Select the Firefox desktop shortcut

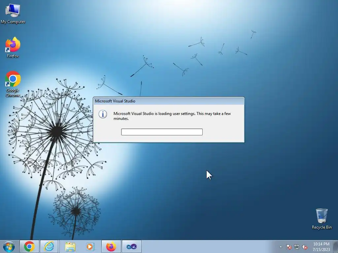pos(13,47)
